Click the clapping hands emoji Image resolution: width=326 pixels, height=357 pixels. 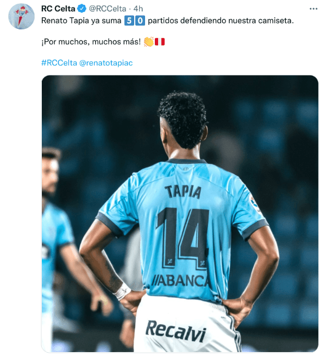click(x=149, y=42)
